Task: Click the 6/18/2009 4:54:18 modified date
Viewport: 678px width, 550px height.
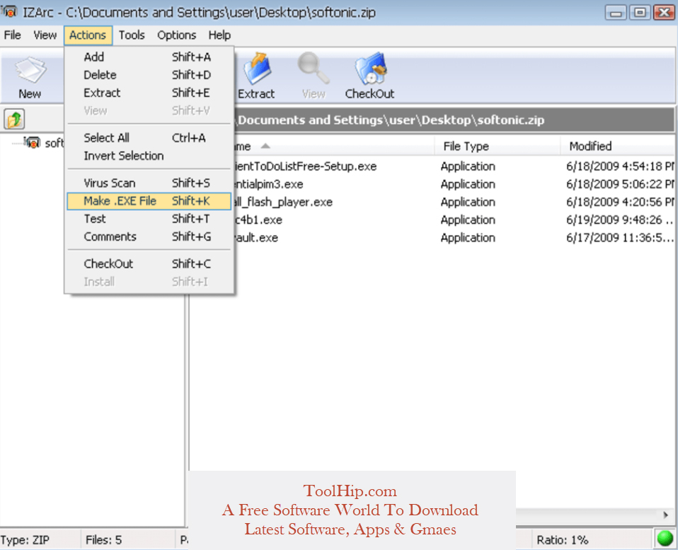Action: click(620, 166)
